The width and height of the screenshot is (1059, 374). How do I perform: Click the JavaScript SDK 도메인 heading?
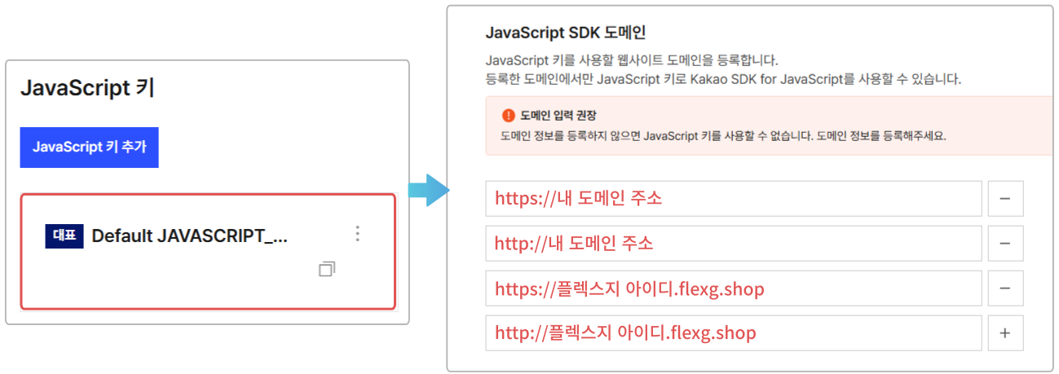tap(566, 33)
